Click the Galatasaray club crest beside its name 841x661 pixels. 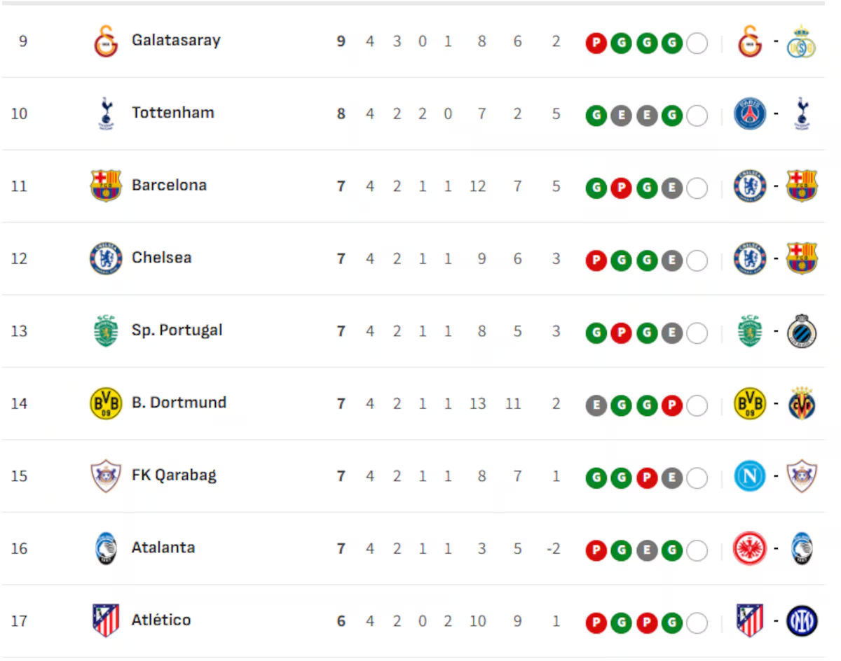(106, 41)
